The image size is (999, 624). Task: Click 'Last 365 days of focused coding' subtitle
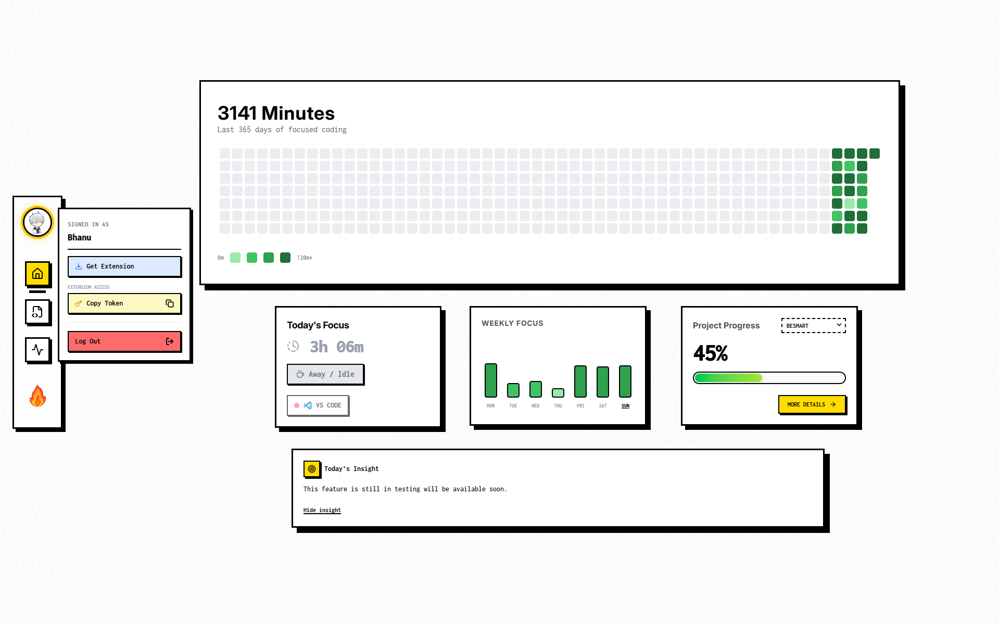282,130
